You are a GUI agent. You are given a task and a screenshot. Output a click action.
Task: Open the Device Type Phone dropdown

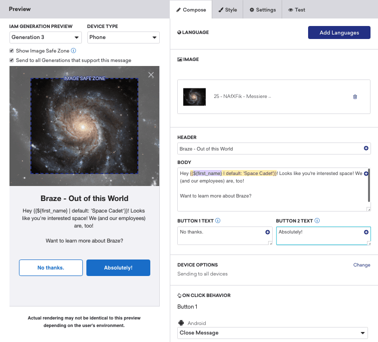pos(123,37)
